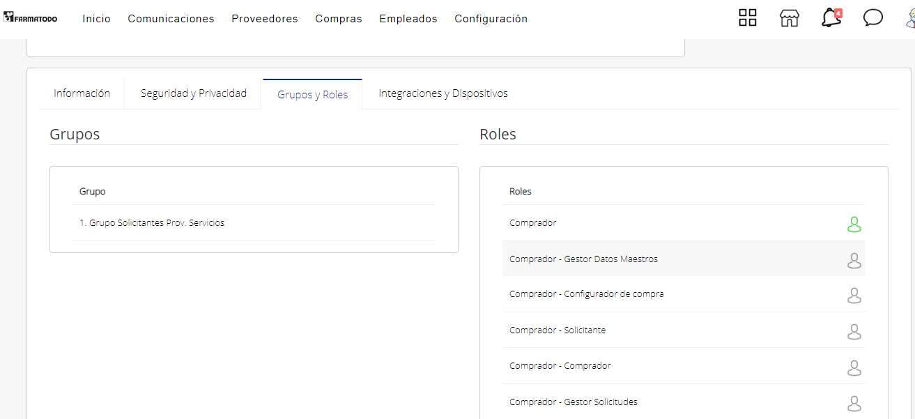Toggle the Comprador role user icon

(854, 224)
